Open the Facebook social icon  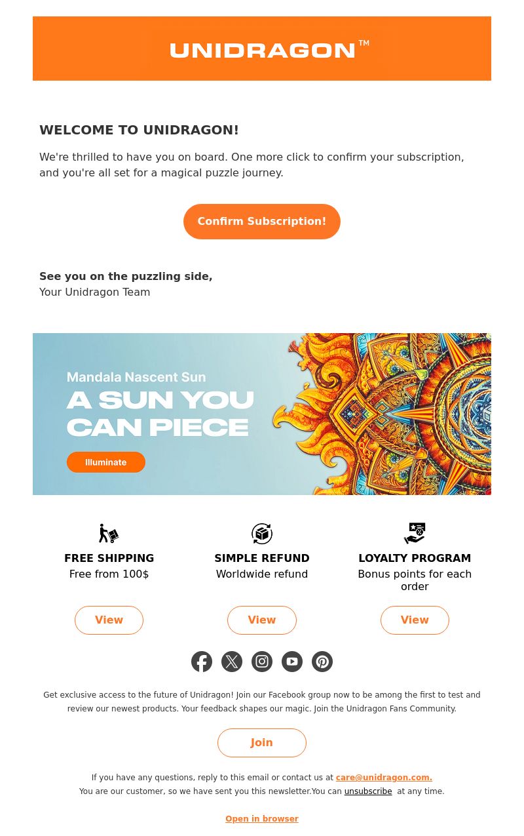tap(202, 662)
